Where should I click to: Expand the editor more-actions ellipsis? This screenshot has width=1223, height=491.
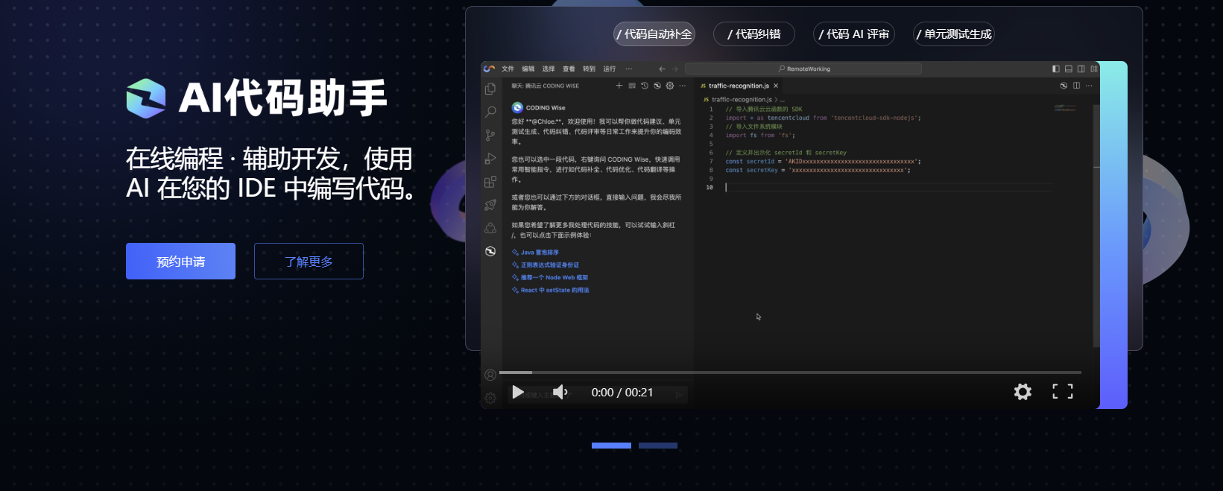(x=1089, y=86)
